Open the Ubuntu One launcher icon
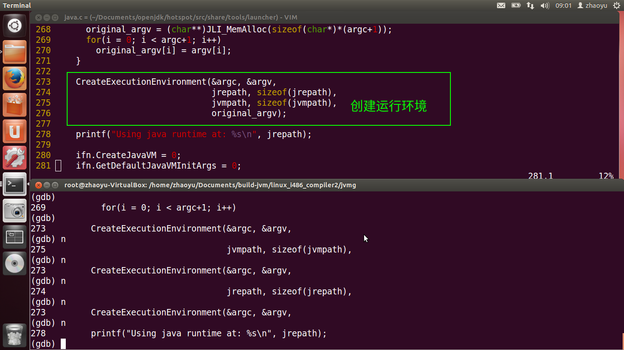Screen dimensions: 624x350 click(15, 131)
